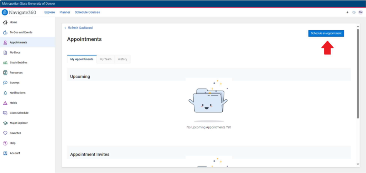Screen dimensions: 366x173
Task: Open Study Buddies icon in sidebar
Action: (5, 63)
